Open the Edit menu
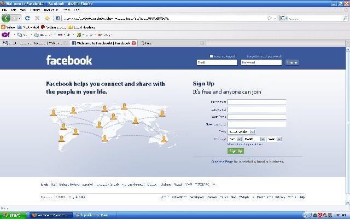350x219 pixels. [x=13, y=10]
